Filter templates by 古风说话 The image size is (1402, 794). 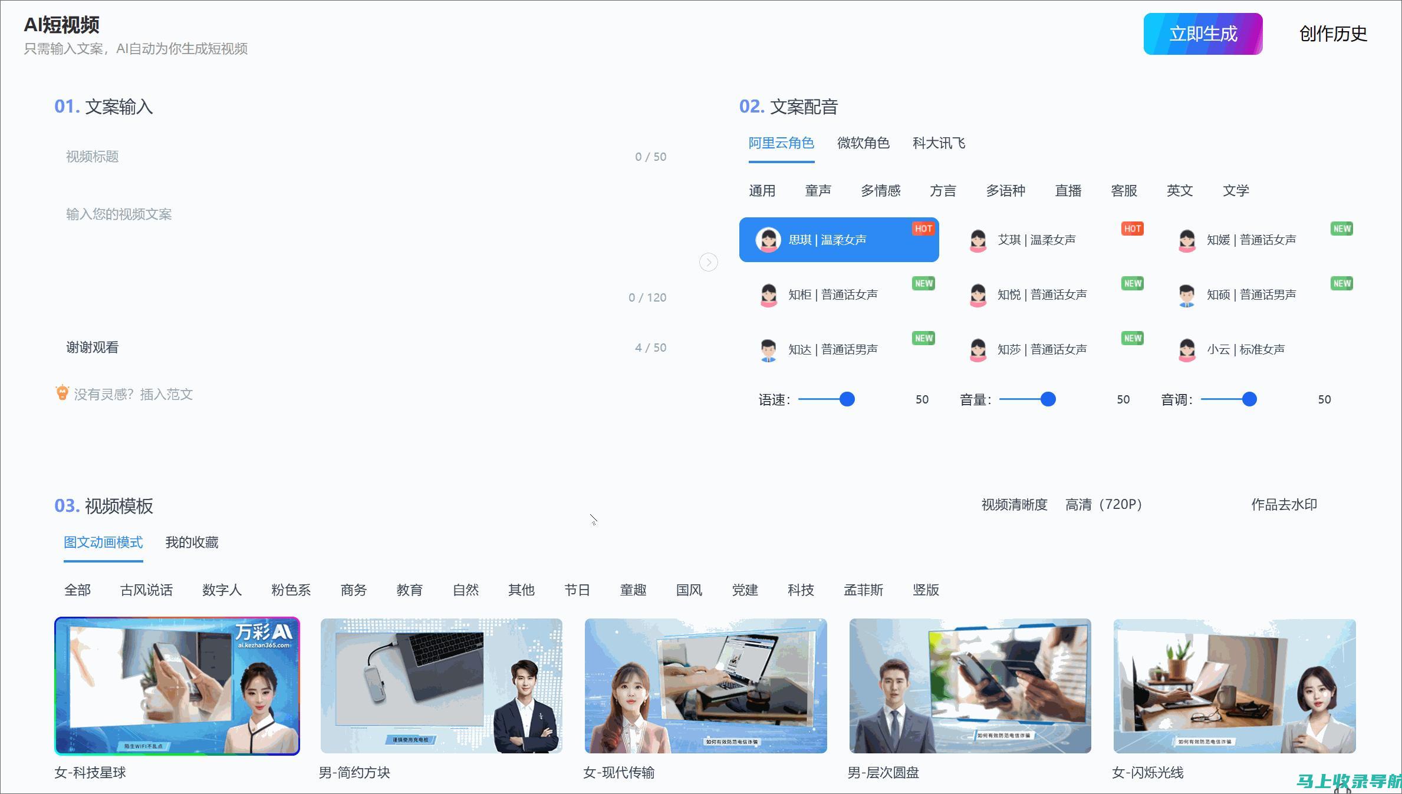(x=146, y=590)
